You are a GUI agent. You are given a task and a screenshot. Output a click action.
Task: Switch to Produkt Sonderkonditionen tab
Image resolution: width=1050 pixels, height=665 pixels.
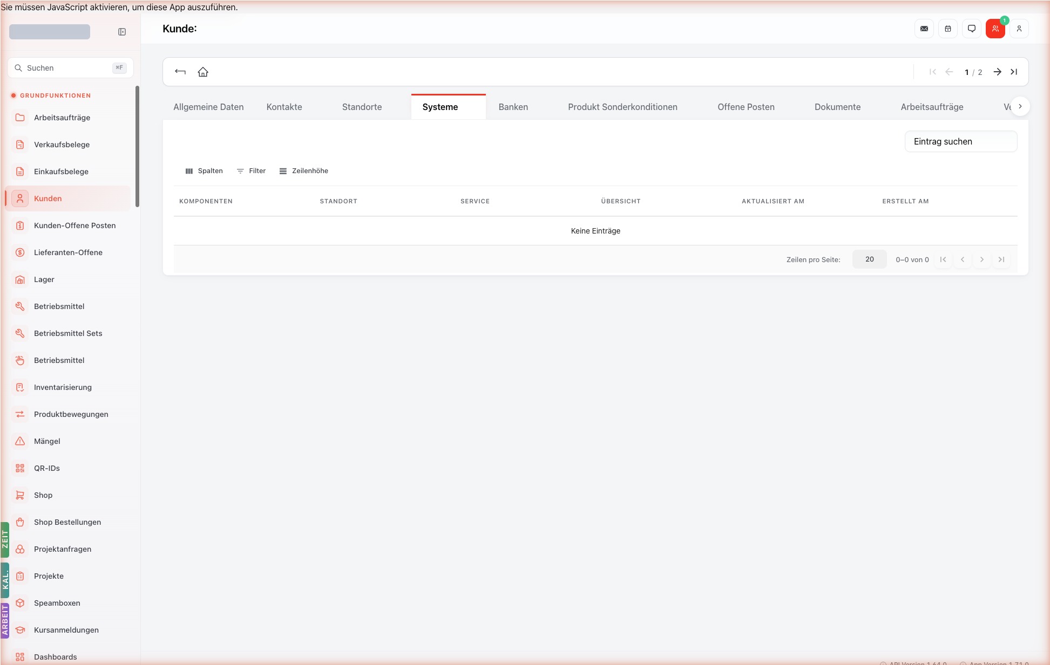point(622,107)
